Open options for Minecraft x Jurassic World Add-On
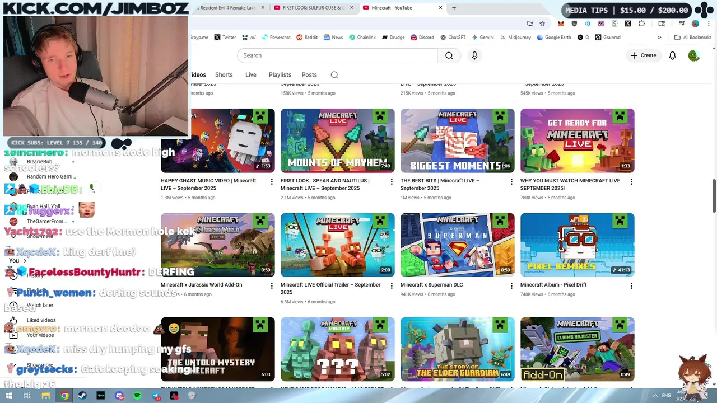 point(272,286)
